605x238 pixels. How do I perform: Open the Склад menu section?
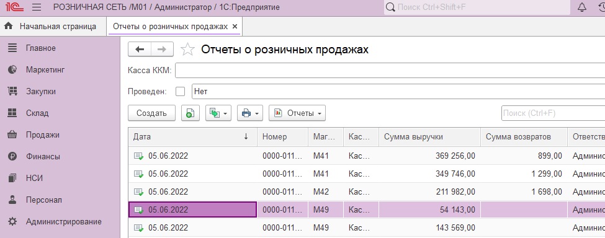tap(37, 113)
